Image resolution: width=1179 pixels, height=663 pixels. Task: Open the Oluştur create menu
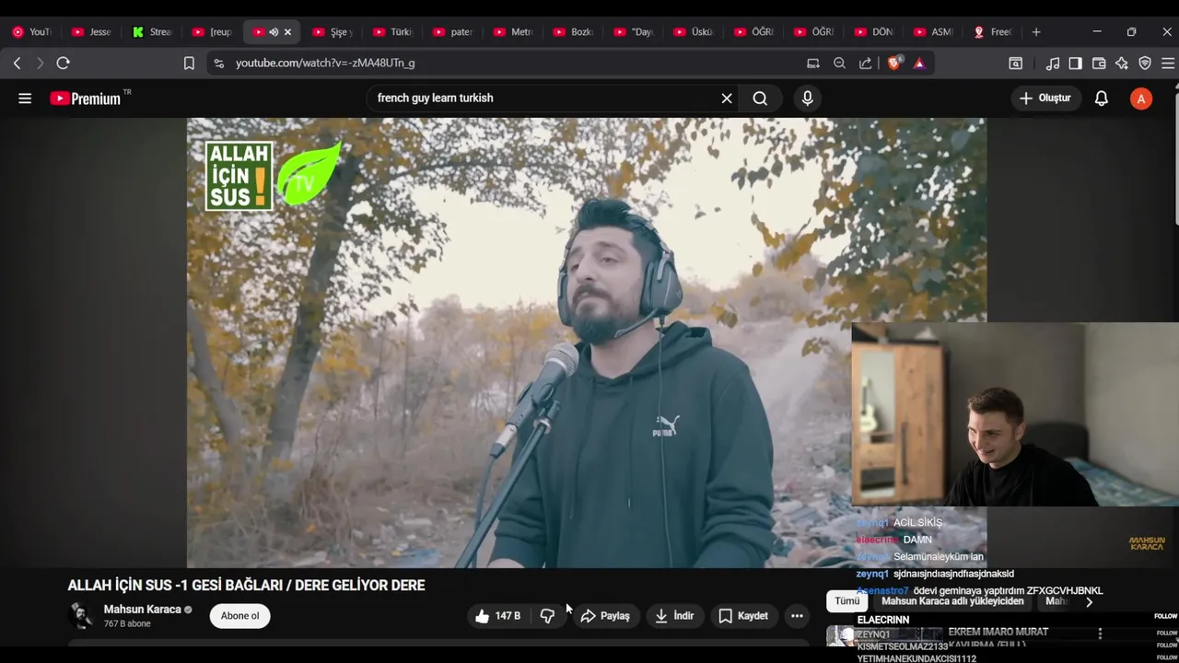point(1046,99)
